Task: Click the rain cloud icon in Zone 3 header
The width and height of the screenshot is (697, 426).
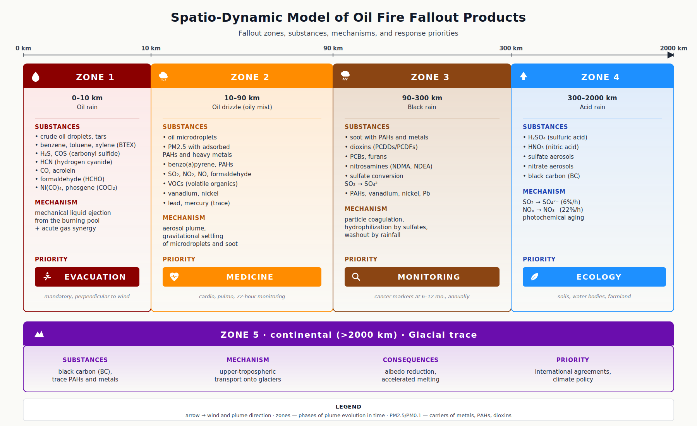Action: pyautogui.click(x=345, y=76)
